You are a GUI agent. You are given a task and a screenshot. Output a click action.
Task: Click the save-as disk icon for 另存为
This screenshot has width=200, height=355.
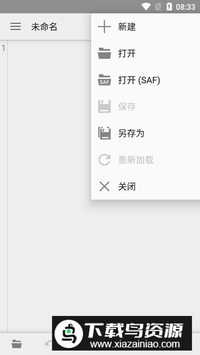[x=104, y=133]
